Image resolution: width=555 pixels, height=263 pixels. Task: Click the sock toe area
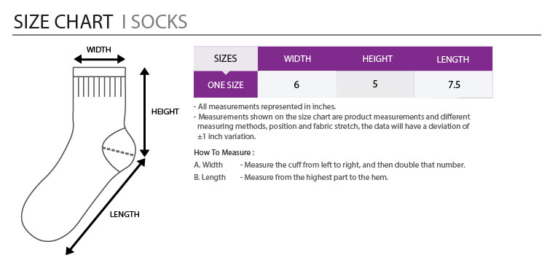[39, 221]
